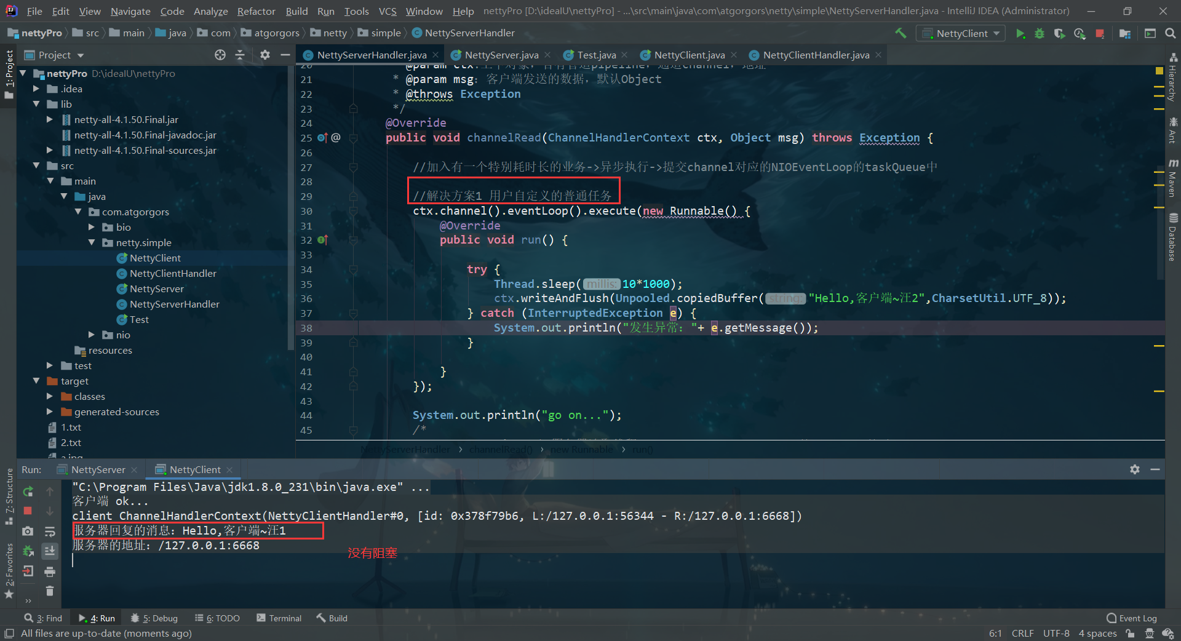
Task: Close the Test.java editor tab
Action: click(624, 55)
